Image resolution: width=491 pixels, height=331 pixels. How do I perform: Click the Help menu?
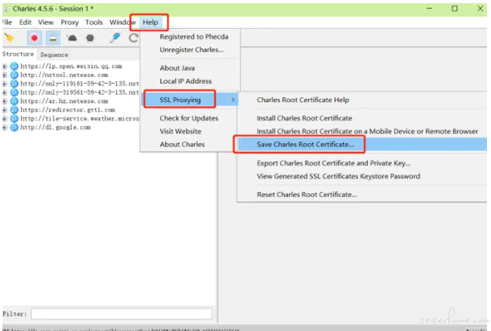pos(151,22)
